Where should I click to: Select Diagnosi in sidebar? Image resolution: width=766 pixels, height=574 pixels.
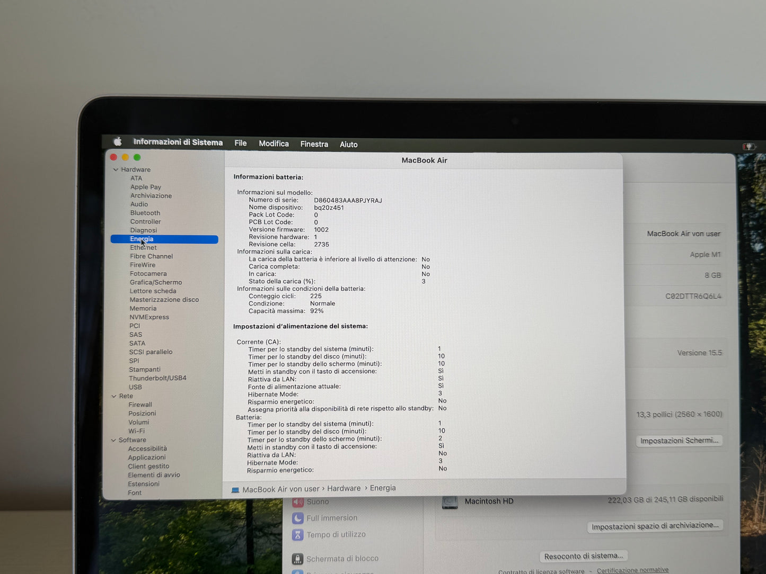tap(144, 230)
